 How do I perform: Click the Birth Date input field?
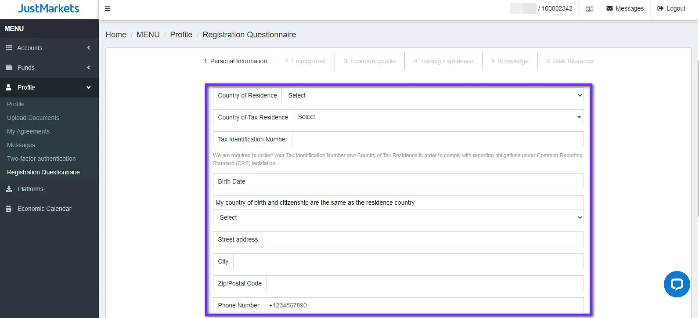[417, 181]
